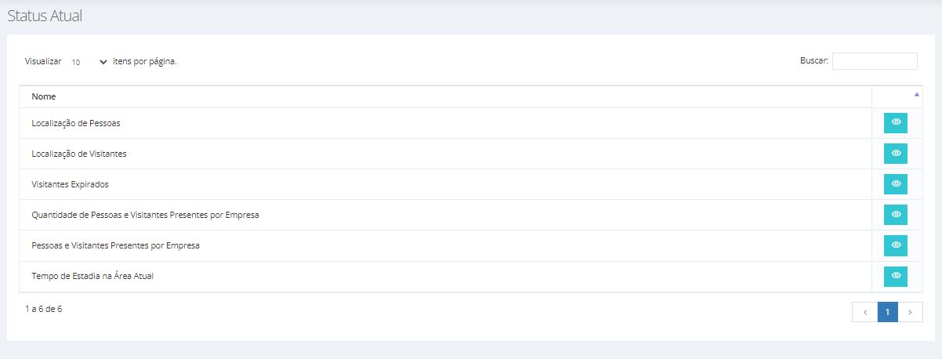View the Localização de Pessoas report eye icon
The height and width of the screenshot is (359, 942).
point(896,123)
